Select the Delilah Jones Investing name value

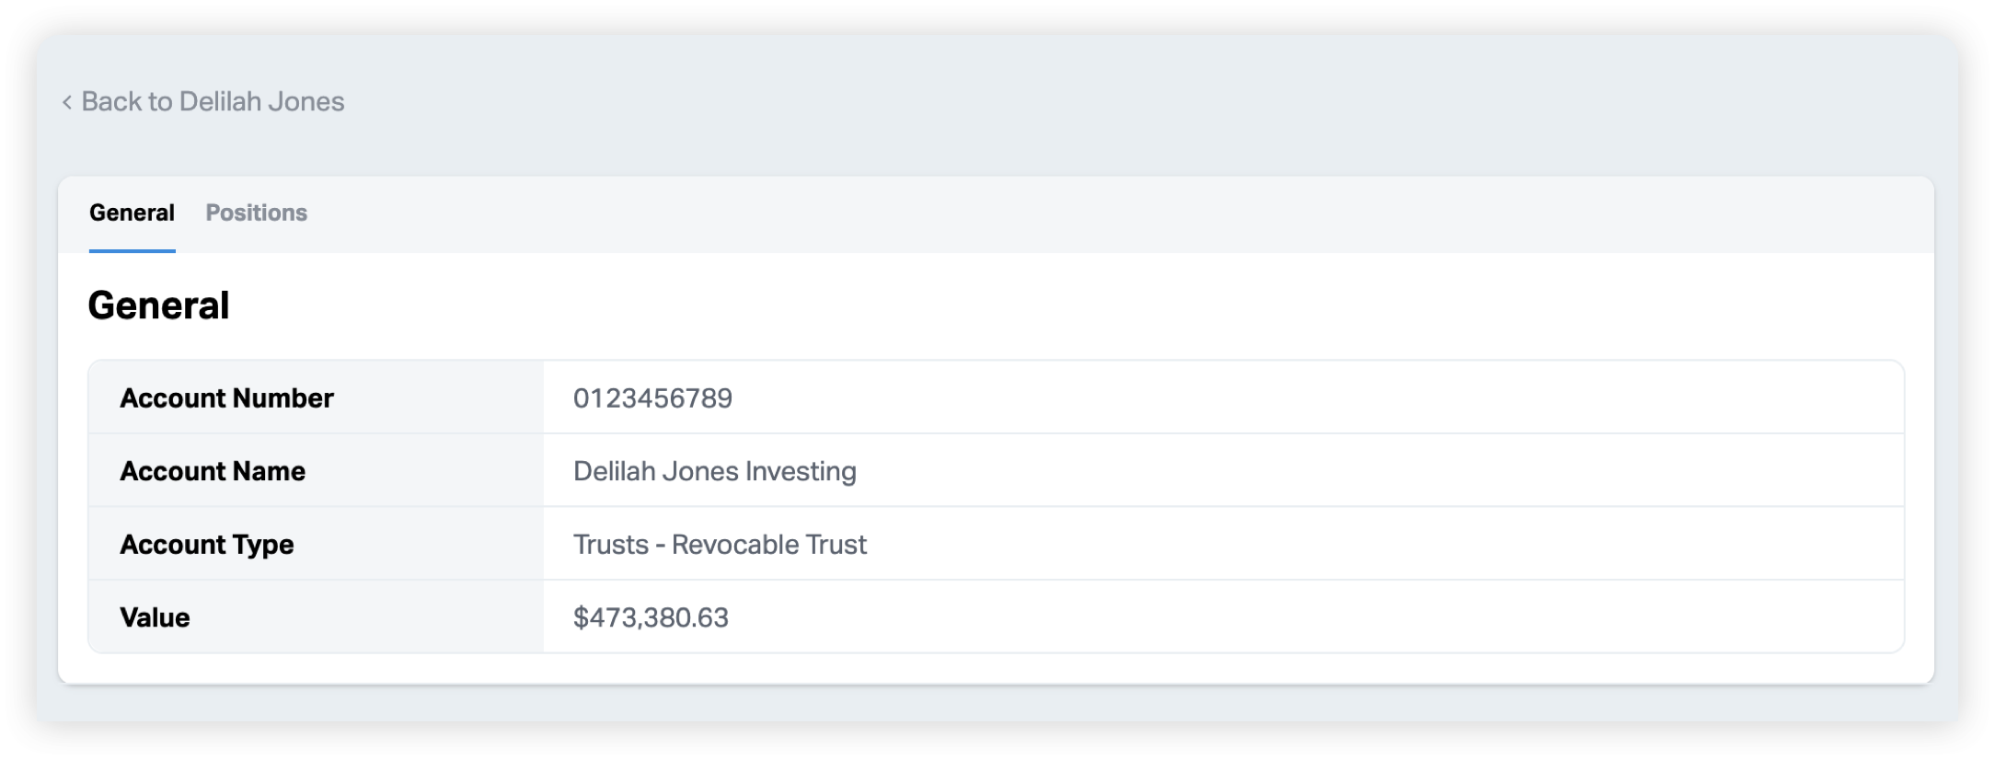coord(714,471)
